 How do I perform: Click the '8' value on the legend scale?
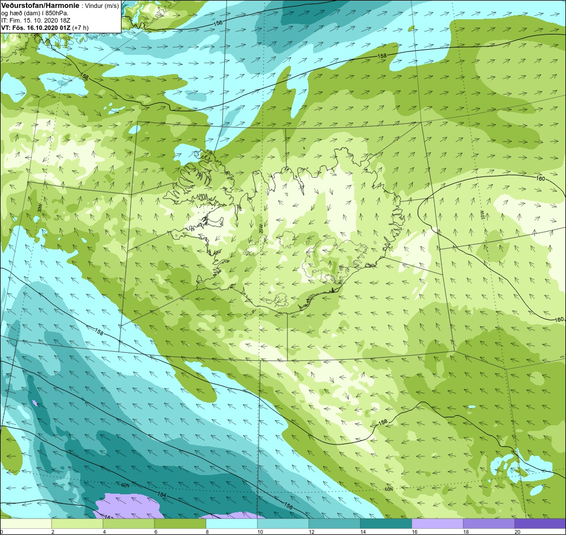pyautogui.click(x=207, y=532)
